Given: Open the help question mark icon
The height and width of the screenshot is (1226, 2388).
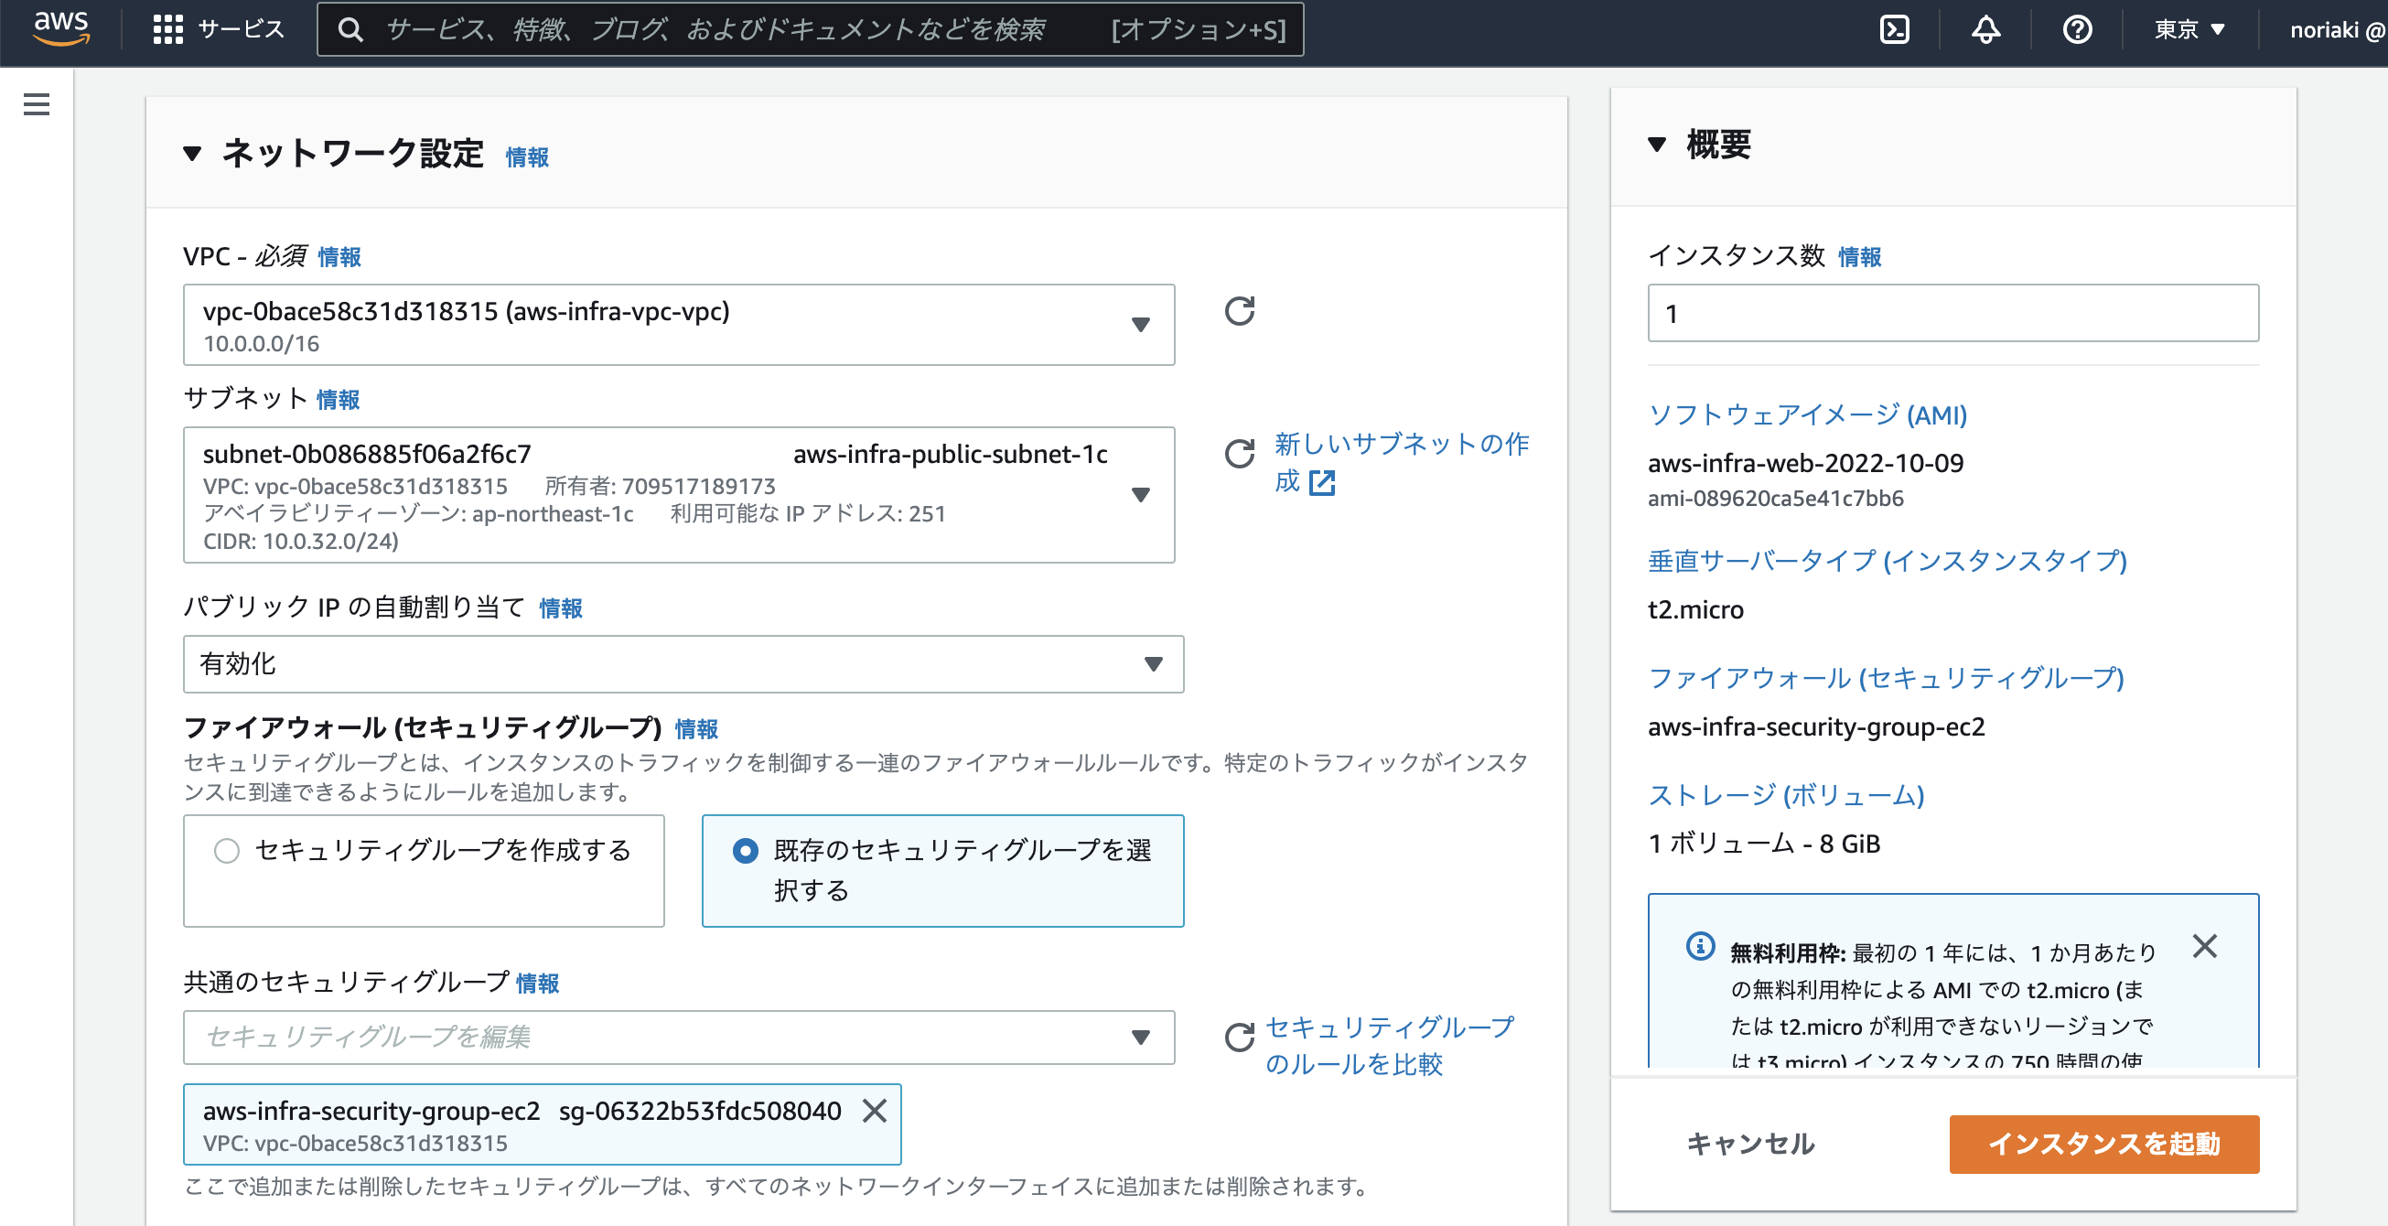Looking at the screenshot, I should pyautogui.click(x=2077, y=29).
